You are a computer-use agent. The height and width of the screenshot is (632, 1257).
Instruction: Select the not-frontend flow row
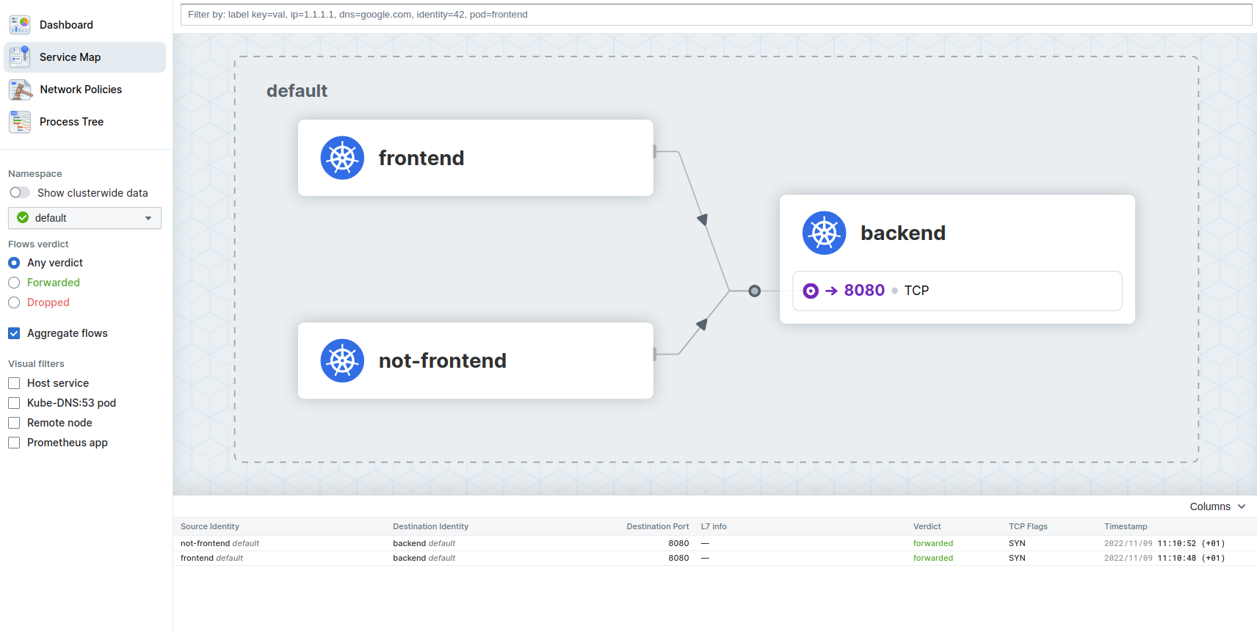coord(715,543)
